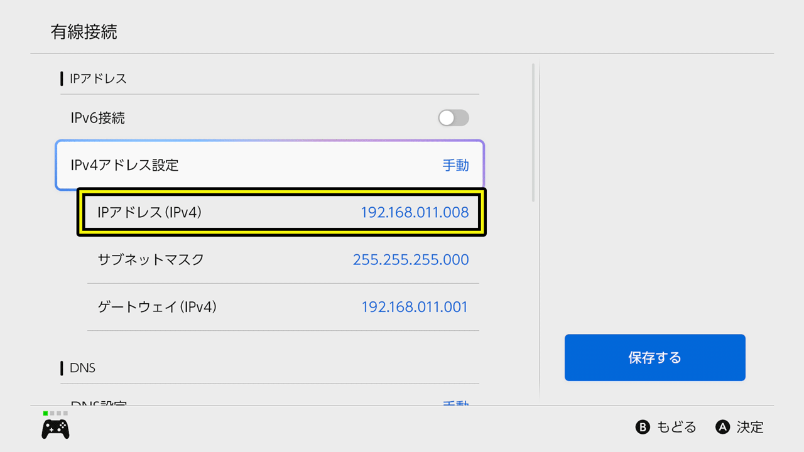Click the 保存する button
The height and width of the screenshot is (452, 804).
(x=655, y=357)
